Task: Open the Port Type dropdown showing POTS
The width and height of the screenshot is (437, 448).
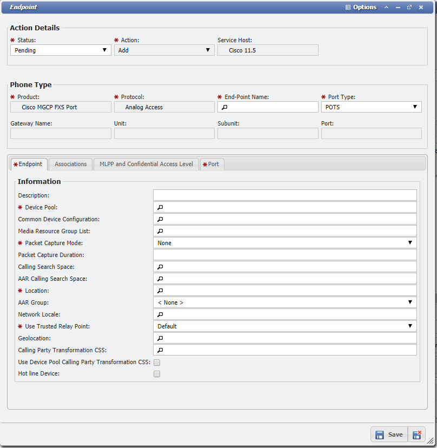Action: 371,107
